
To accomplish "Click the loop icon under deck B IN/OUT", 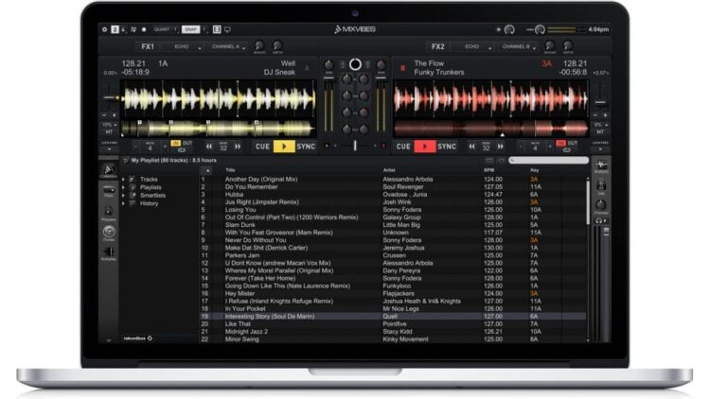I will pos(566,150).
